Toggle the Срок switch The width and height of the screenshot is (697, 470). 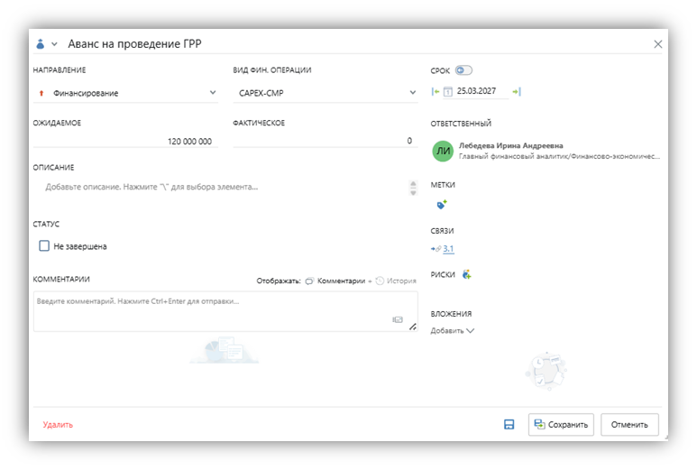tap(463, 70)
